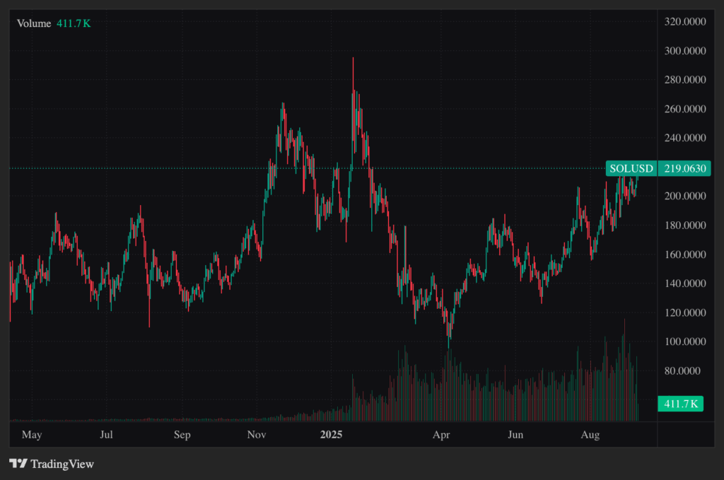Select the Apr marker on time axis
Screen dimensions: 724x480
pos(443,435)
